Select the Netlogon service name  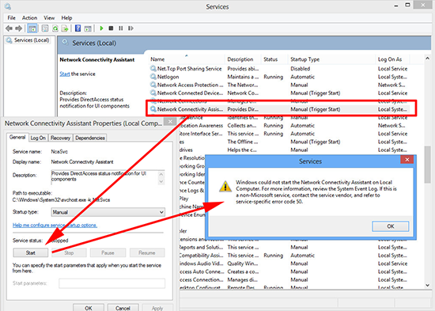tap(168, 77)
